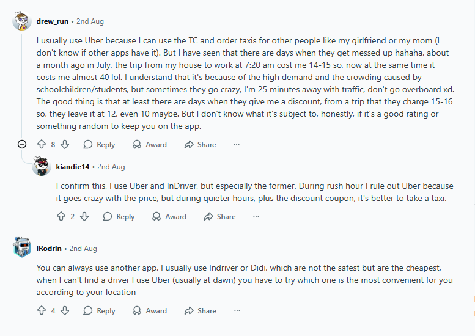This screenshot has height=336, width=475.
Task: Award kiandie14's reply
Action: click(169, 217)
